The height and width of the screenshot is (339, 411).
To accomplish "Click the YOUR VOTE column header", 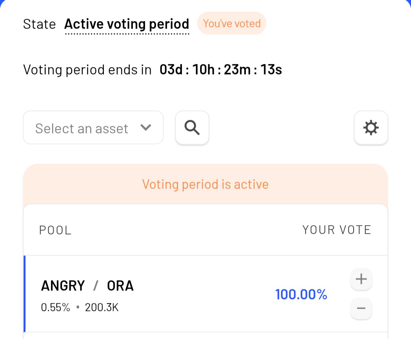I will pos(336,230).
